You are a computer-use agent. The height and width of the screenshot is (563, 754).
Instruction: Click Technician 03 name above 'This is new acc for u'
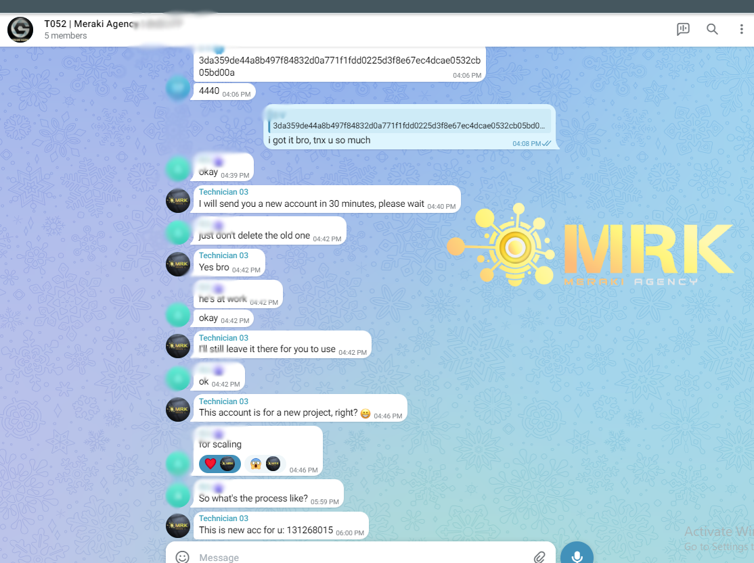tap(223, 518)
